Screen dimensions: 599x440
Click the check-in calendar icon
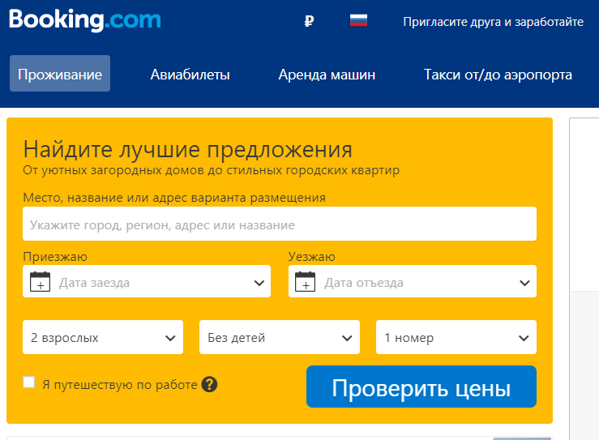point(40,281)
